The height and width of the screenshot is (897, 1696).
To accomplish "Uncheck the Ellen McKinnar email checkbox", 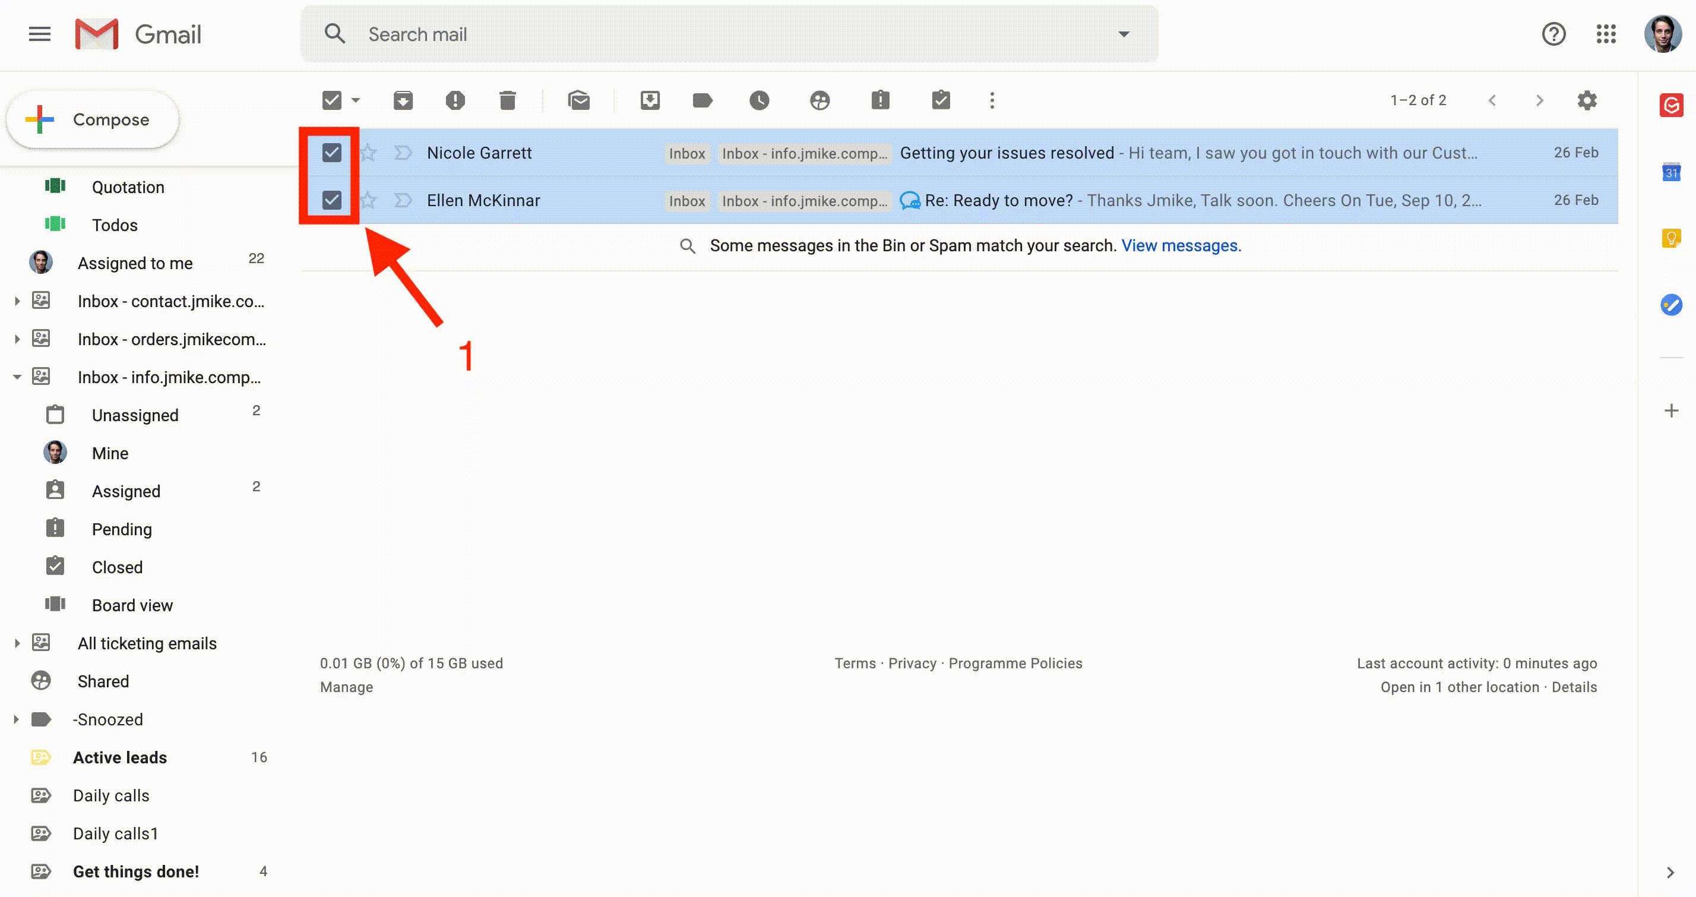I will pos(332,200).
